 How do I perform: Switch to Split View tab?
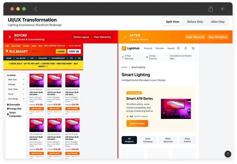click(173, 22)
